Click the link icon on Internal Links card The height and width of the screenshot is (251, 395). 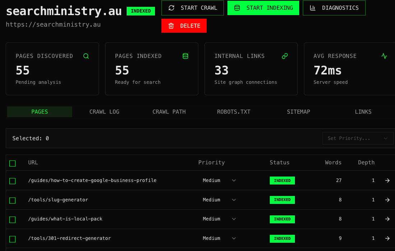click(285, 56)
